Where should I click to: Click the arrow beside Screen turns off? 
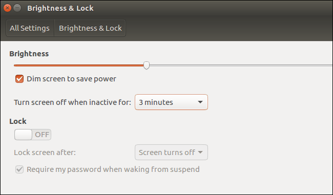200,152
